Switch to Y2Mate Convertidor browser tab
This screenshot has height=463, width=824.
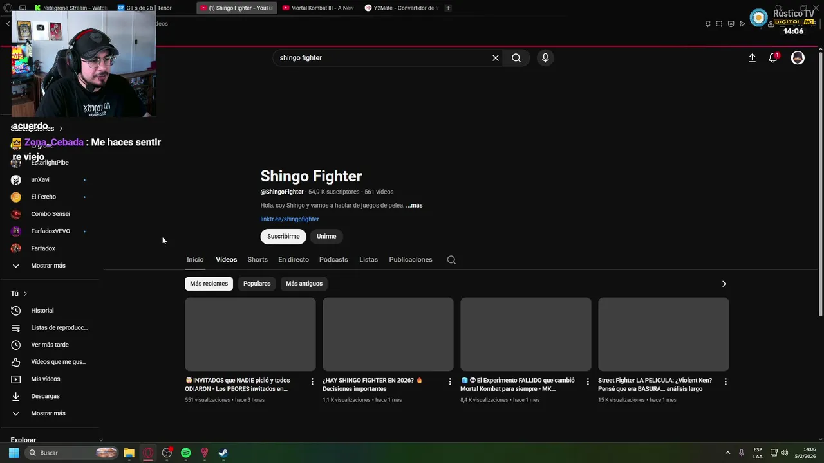pyautogui.click(x=401, y=8)
